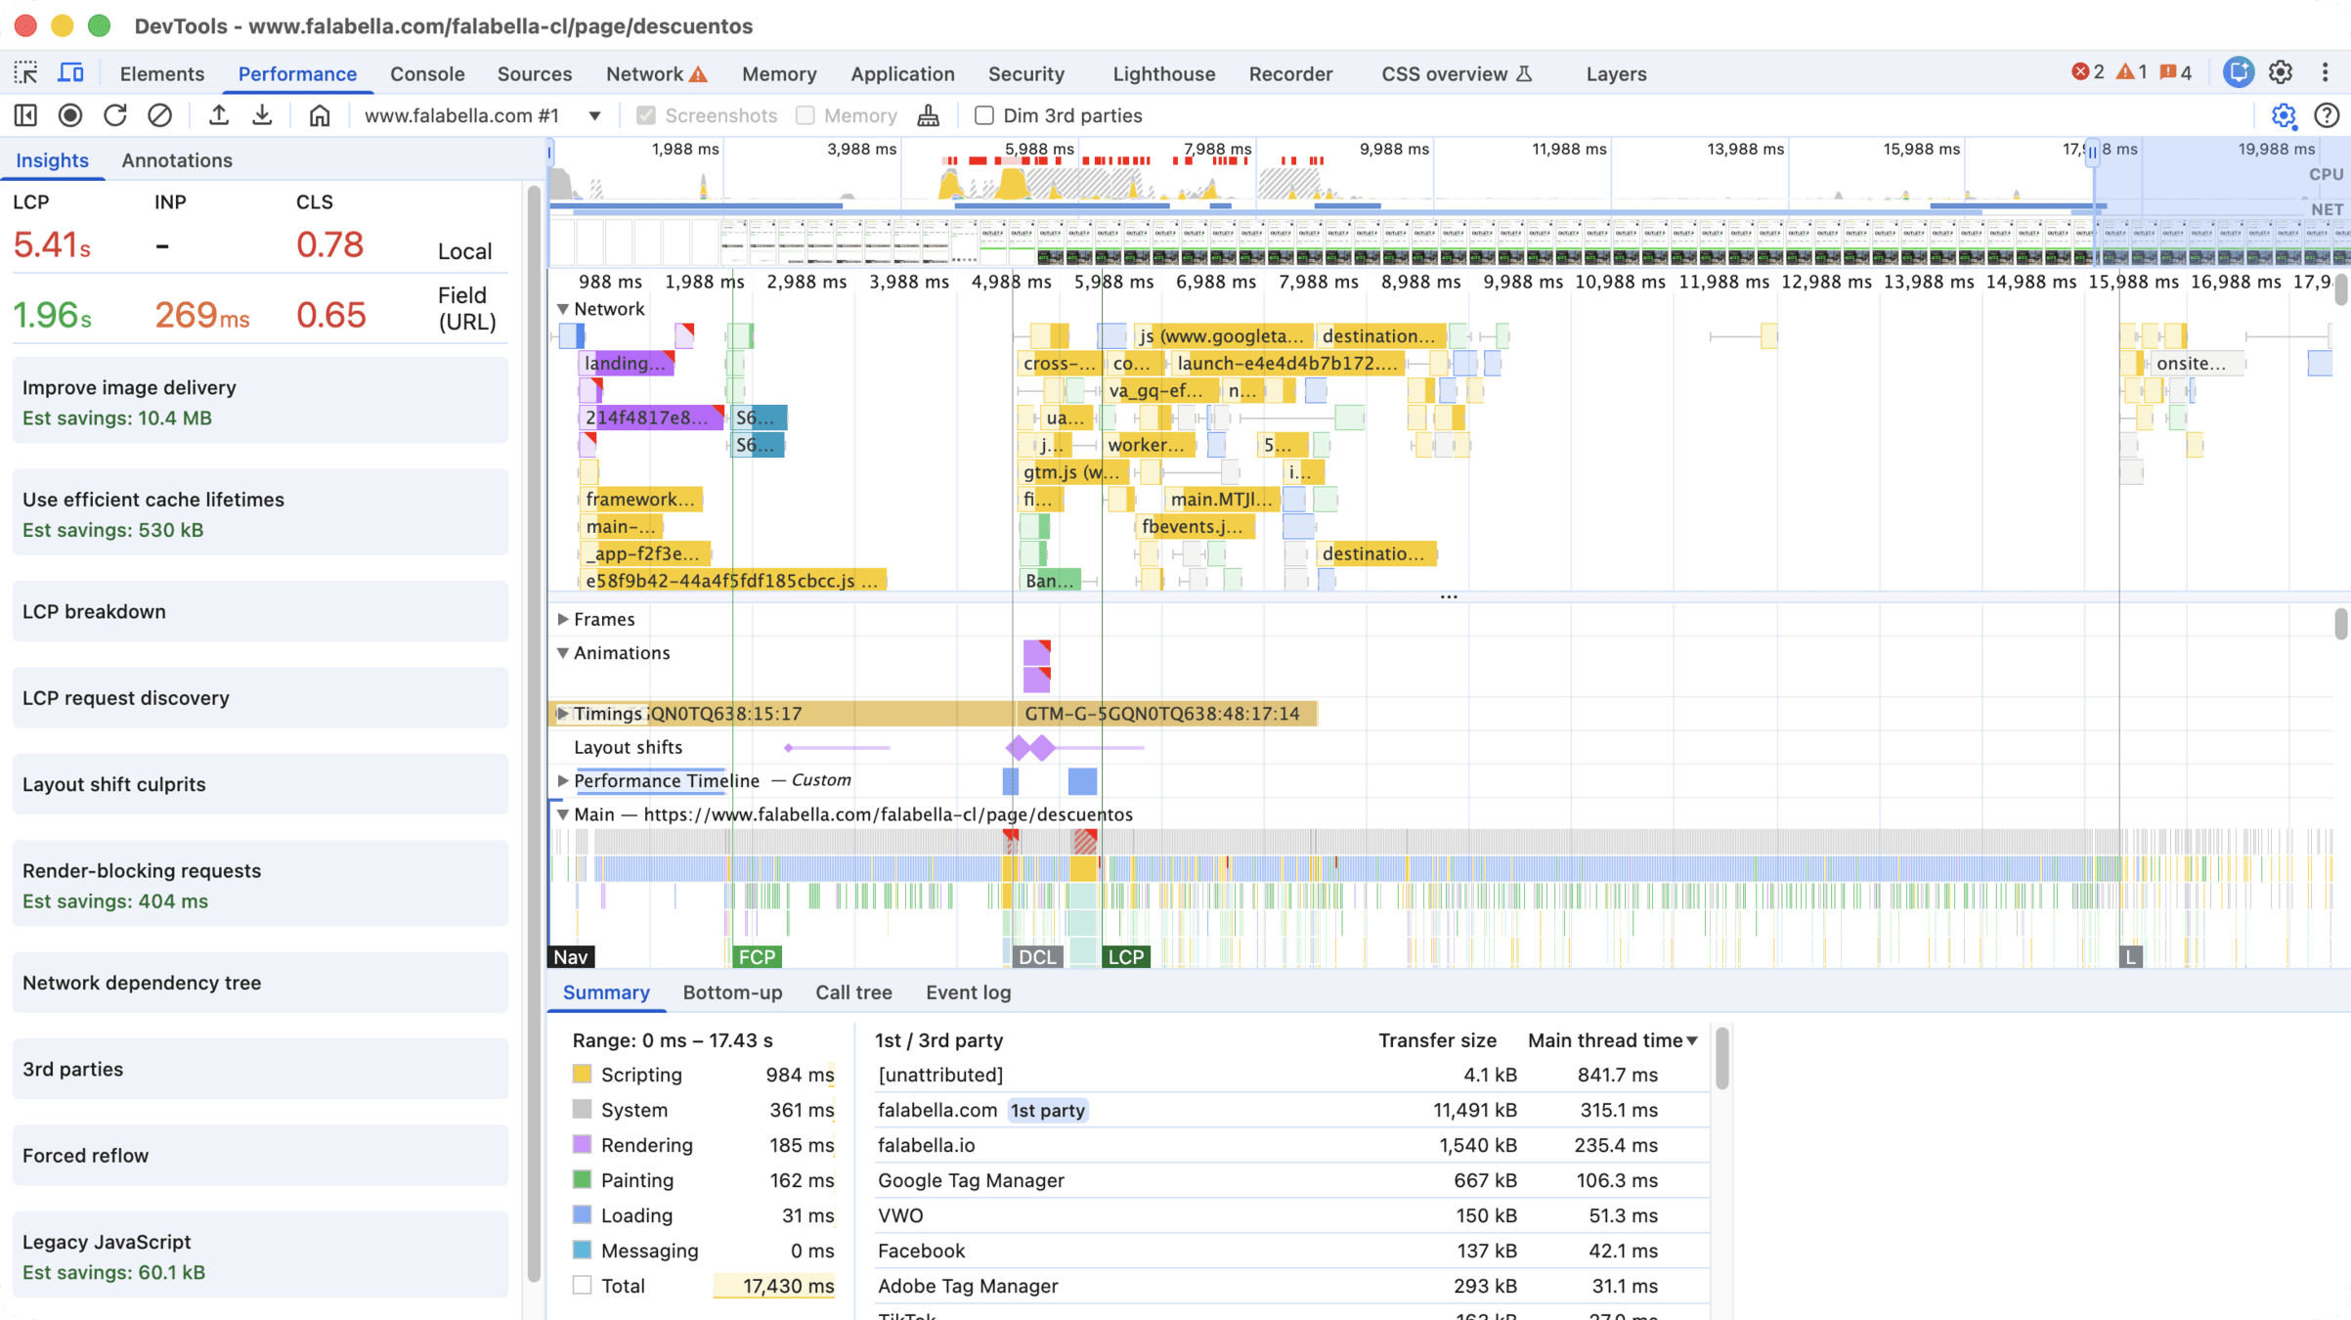Click the reload and record icon
Viewport: 2351px width, 1320px height.
tap(115, 115)
